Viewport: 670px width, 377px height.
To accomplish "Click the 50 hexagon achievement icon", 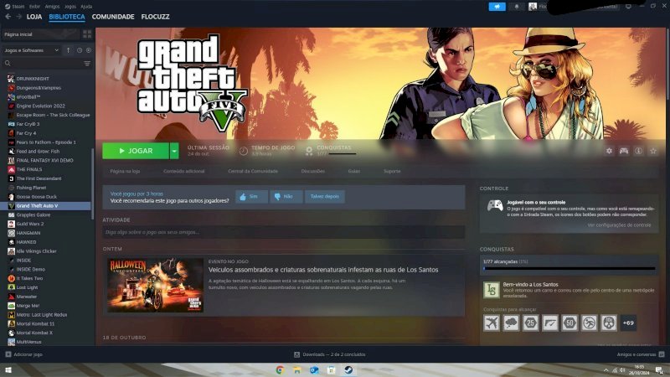I will pos(569,323).
